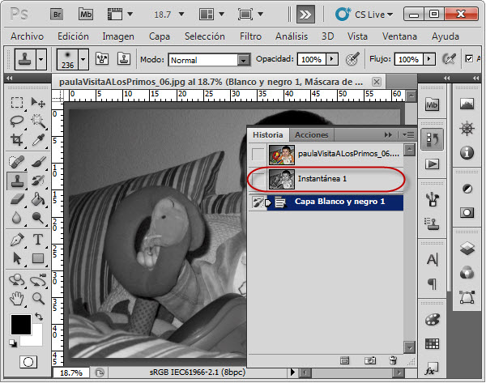Open the Imagen menu
The image size is (486, 383).
118,36
